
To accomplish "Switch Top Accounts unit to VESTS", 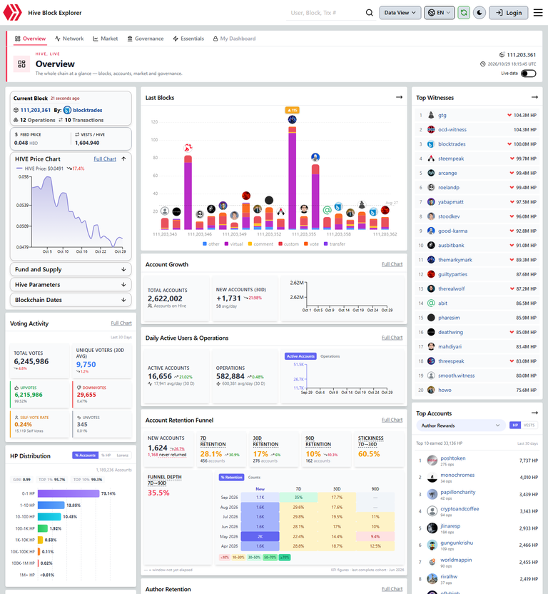I will (x=529, y=426).
